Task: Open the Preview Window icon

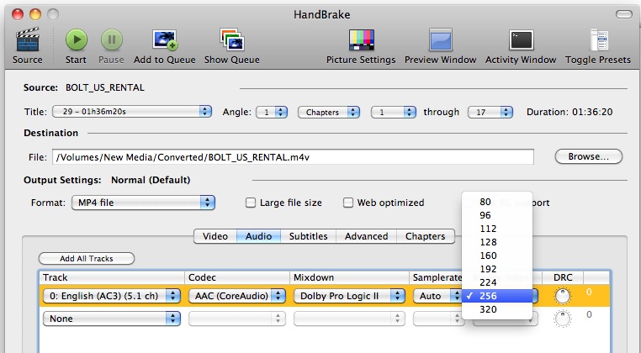Action: pos(440,40)
